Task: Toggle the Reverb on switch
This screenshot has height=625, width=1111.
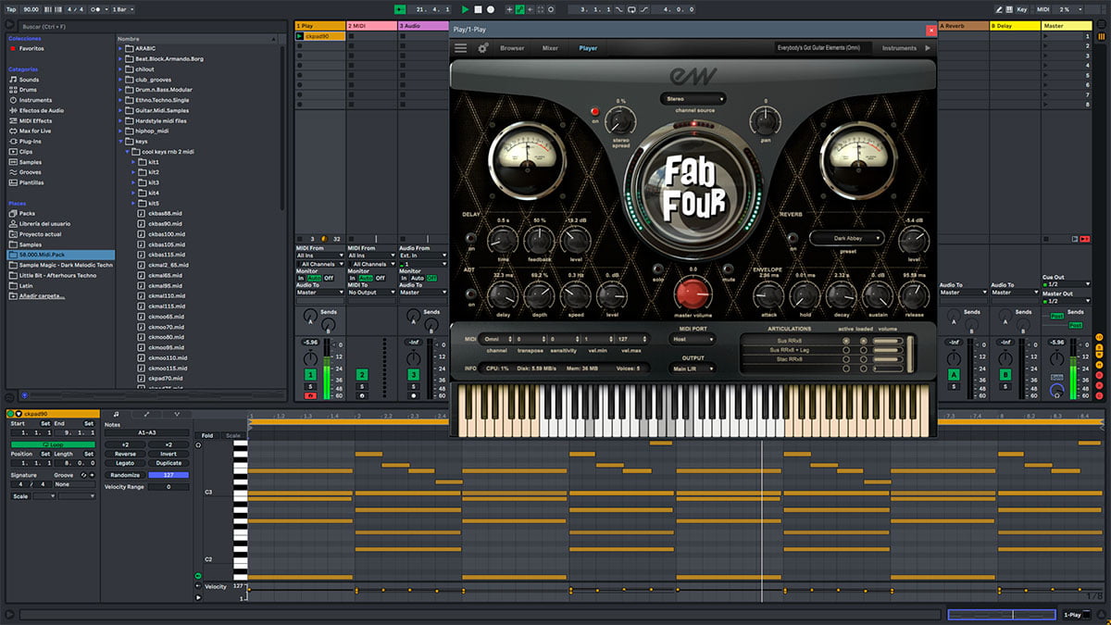Action: [x=793, y=240]
